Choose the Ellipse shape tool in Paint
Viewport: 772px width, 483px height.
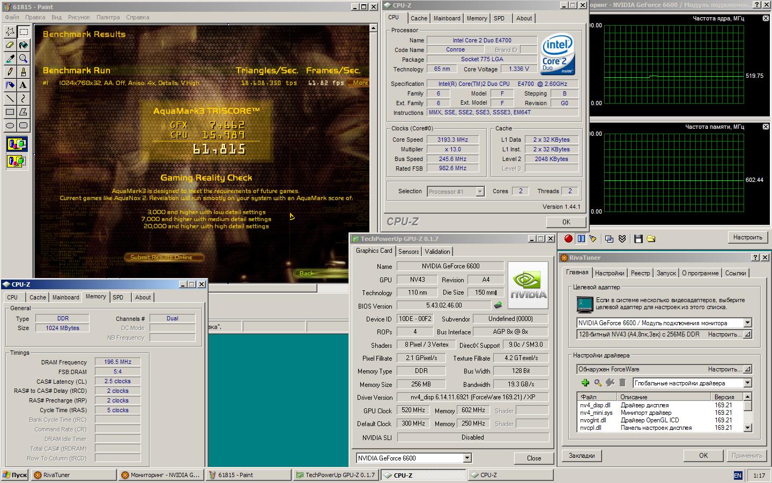click(x=10, y=126)
